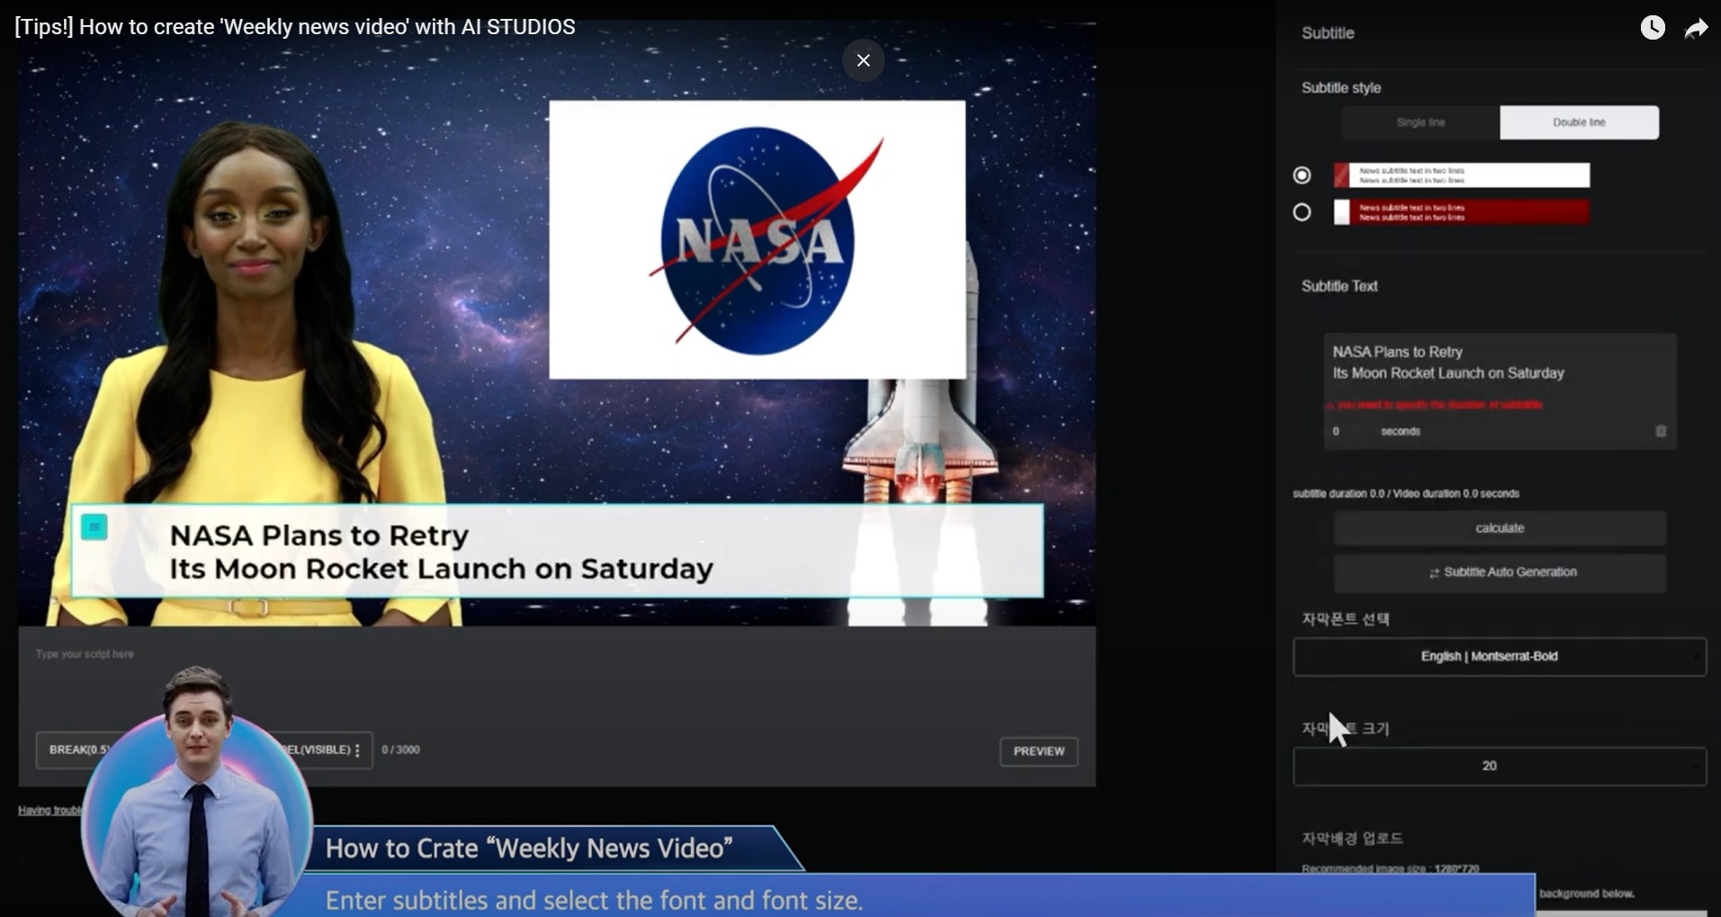Open the font size 20 dropdown

pos(1500,767)
